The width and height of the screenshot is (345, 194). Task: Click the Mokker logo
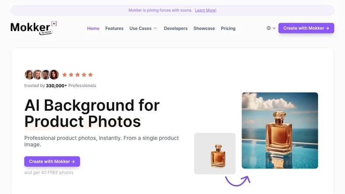pos(34,28)
